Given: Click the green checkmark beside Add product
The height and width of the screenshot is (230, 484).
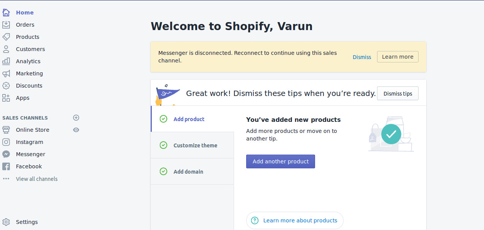Looking at the screenshot, I should [164, 119].
